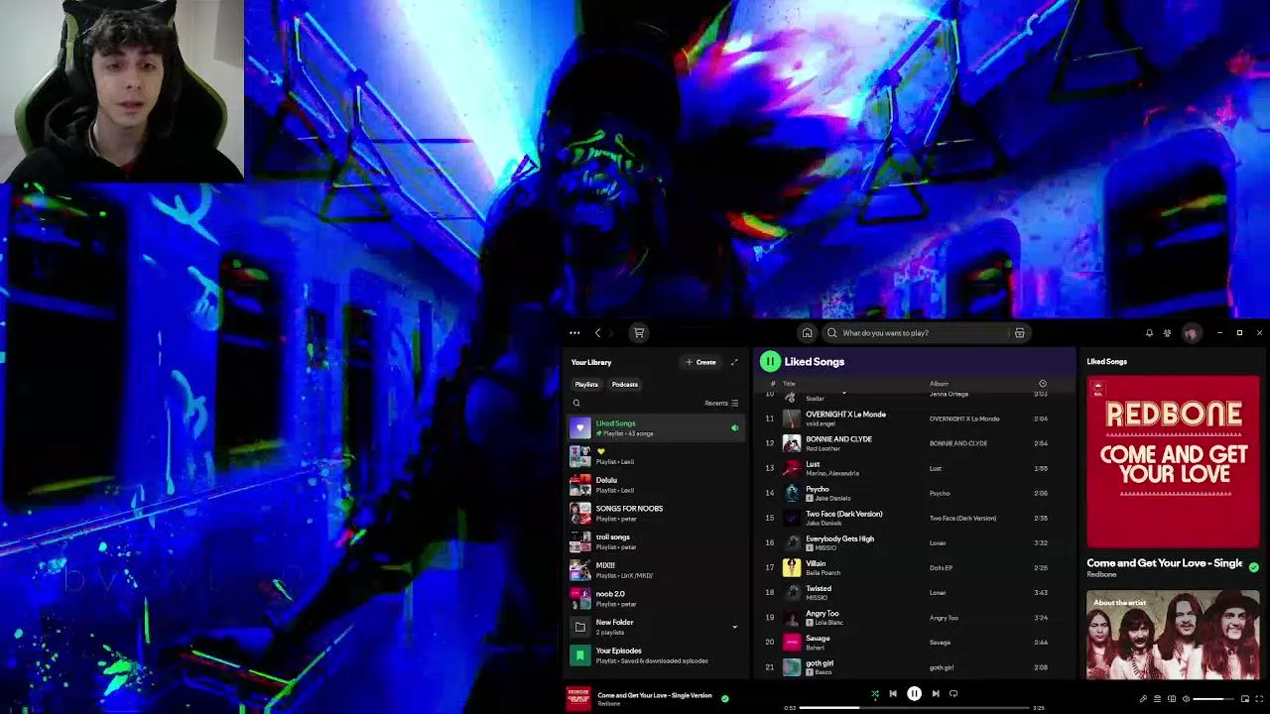Skip to the next track
1270x714 pixels.
tap(935, 694)
